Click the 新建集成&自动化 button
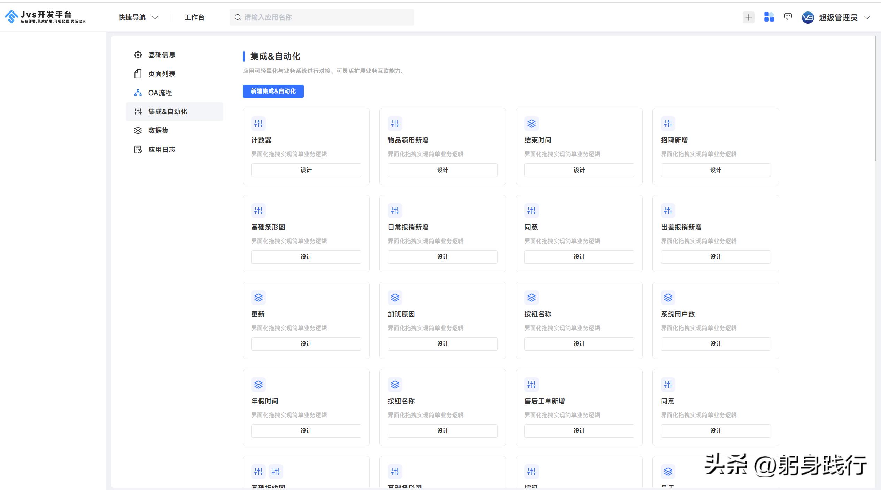This screenshot has width=881, height=490. (273, 91)
